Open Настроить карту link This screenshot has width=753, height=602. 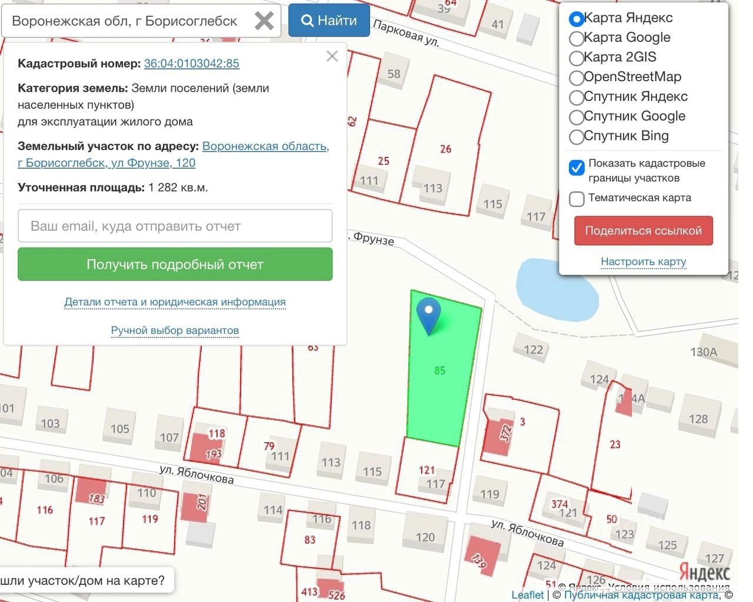644,262
